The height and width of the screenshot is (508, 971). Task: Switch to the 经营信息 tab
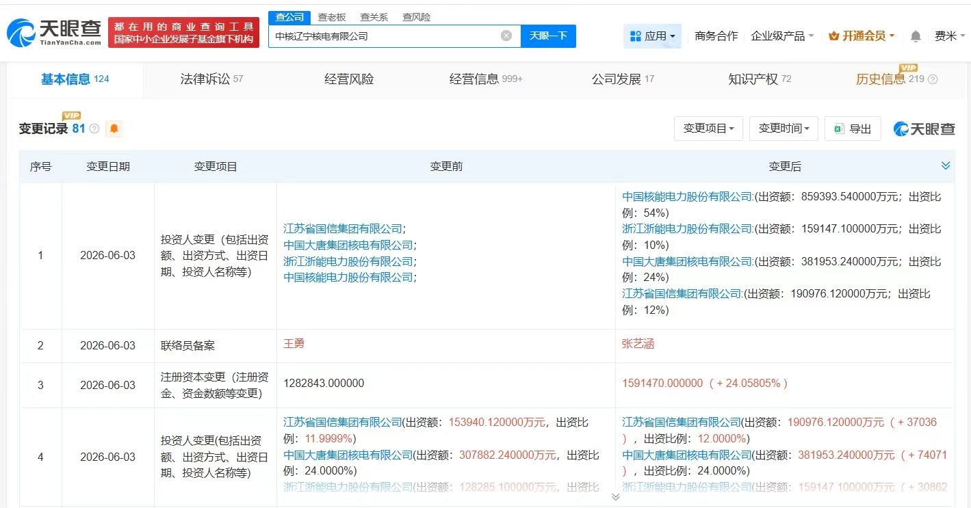pos(486,79)
